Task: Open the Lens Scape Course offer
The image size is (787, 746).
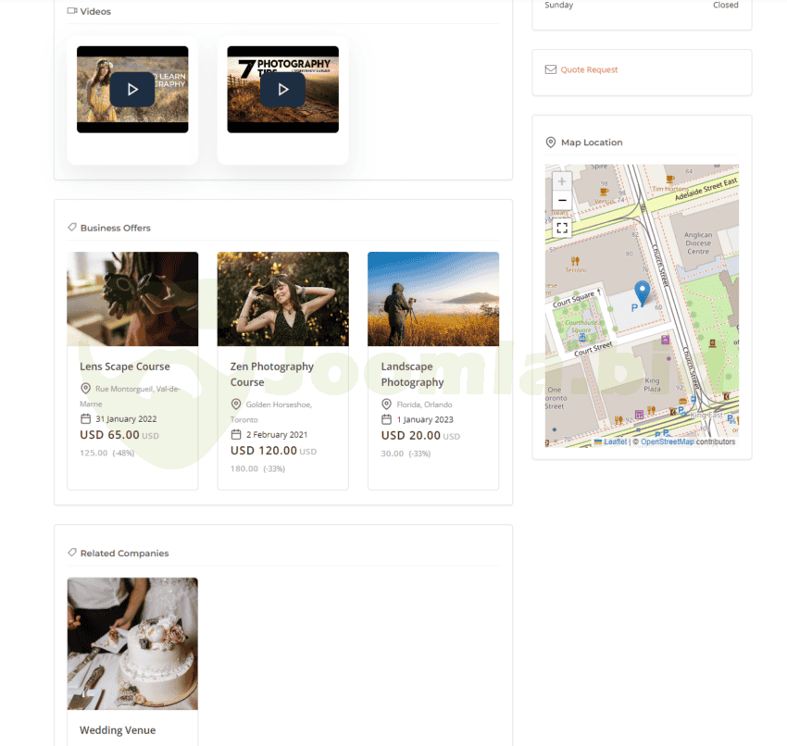Action: [125, 367]
